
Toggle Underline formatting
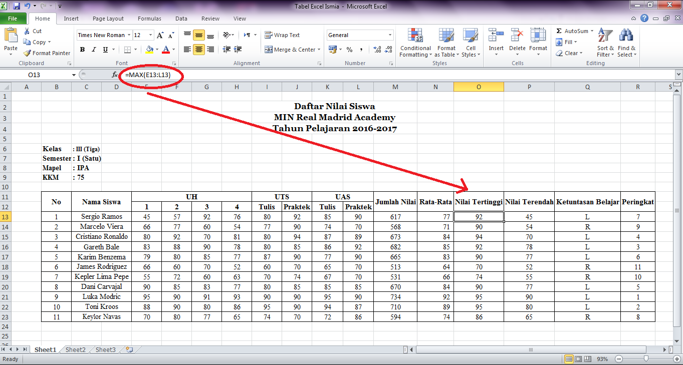(x=105, y=50)
